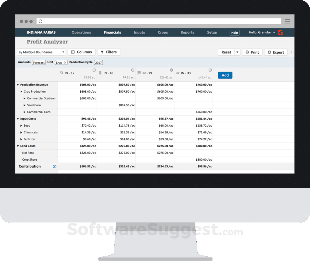Add another boundary column
Image resolution: width=310 pixels, height=261 pixels.
(225, 75)
